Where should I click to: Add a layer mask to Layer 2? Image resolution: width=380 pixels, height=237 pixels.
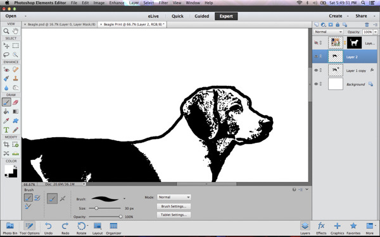(x=331, y=25)
